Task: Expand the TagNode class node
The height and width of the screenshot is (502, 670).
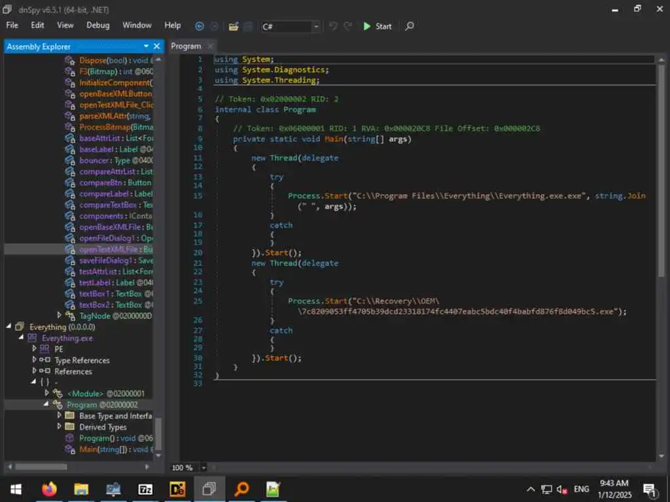Action: tap(59, 315)
